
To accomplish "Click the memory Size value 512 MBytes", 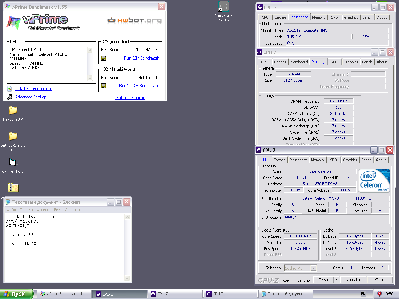I will (293, 80).
